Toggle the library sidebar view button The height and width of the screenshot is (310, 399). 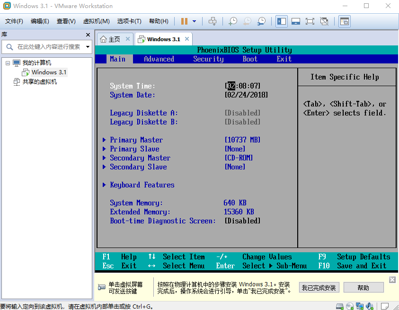point(282,21)
